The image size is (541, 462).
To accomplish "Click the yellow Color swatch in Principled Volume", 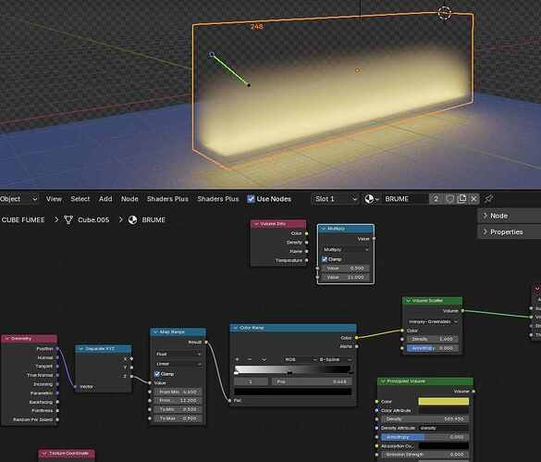I will 443,402.
